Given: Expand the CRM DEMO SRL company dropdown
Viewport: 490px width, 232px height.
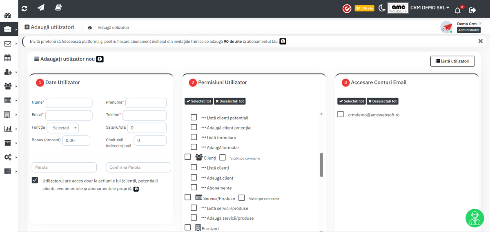Looking at the screenshot, I should coord(430,8).
